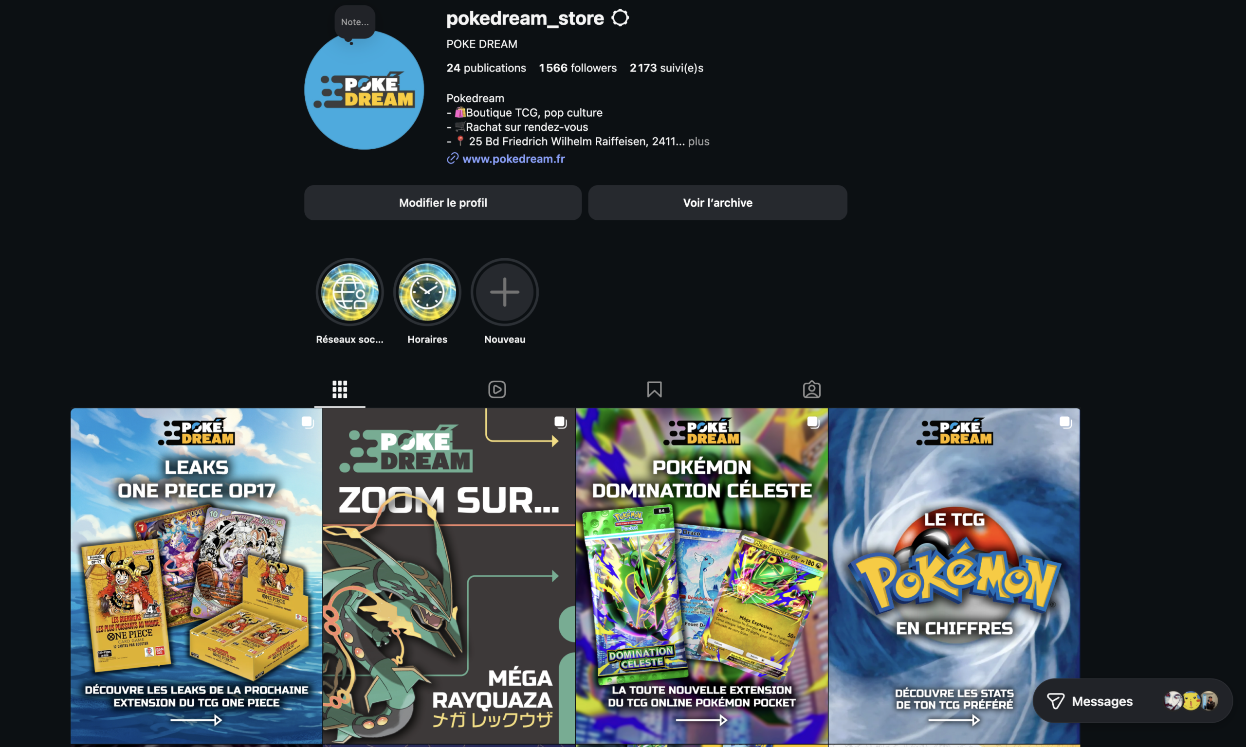Switch to the tagged photos tab
1246x747 pixels.
[x=811, y=389]
